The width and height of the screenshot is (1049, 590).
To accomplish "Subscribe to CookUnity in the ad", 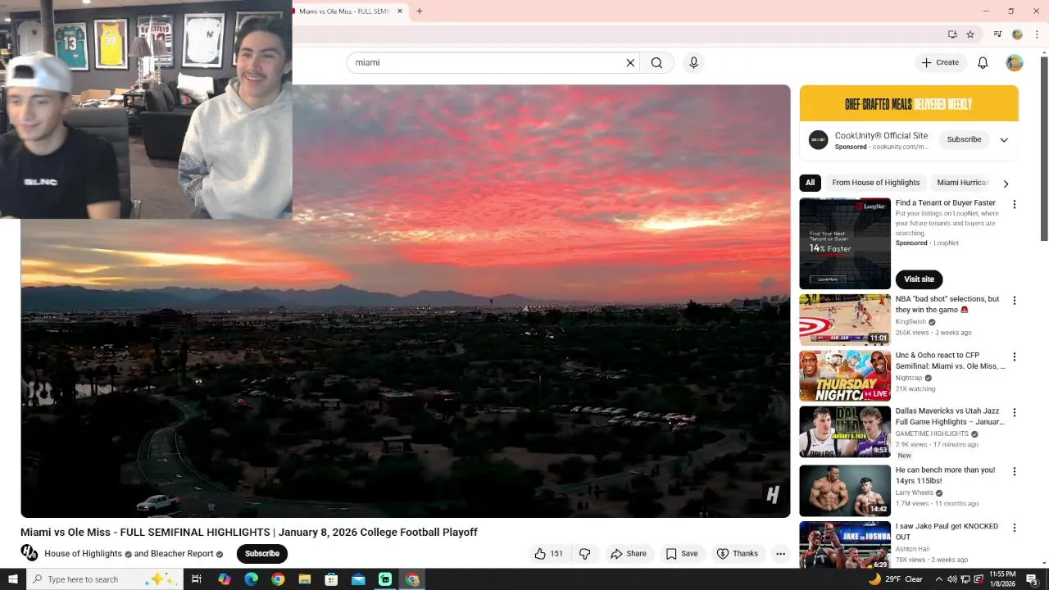I will click(964, 140).
